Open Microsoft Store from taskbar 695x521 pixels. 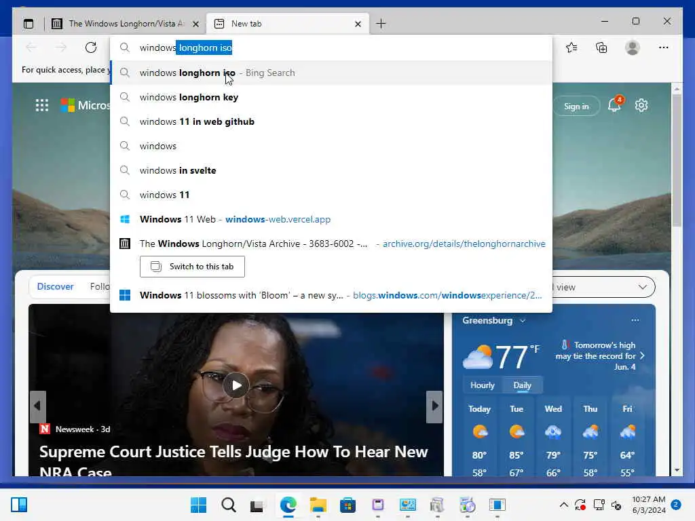[347, 505]
